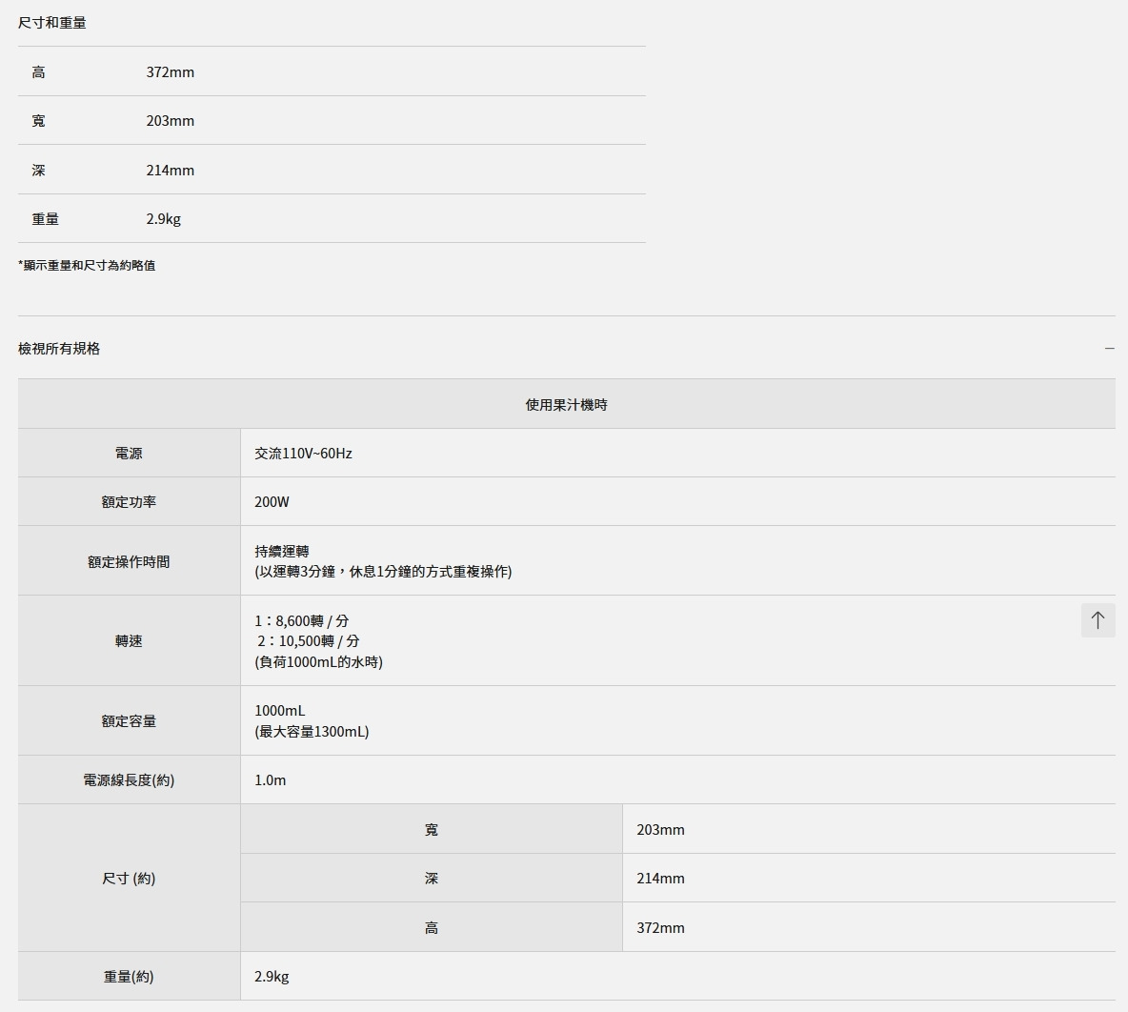
Task: Click the 372mm value in top dimensions table
Action: [x=170, y=72]
